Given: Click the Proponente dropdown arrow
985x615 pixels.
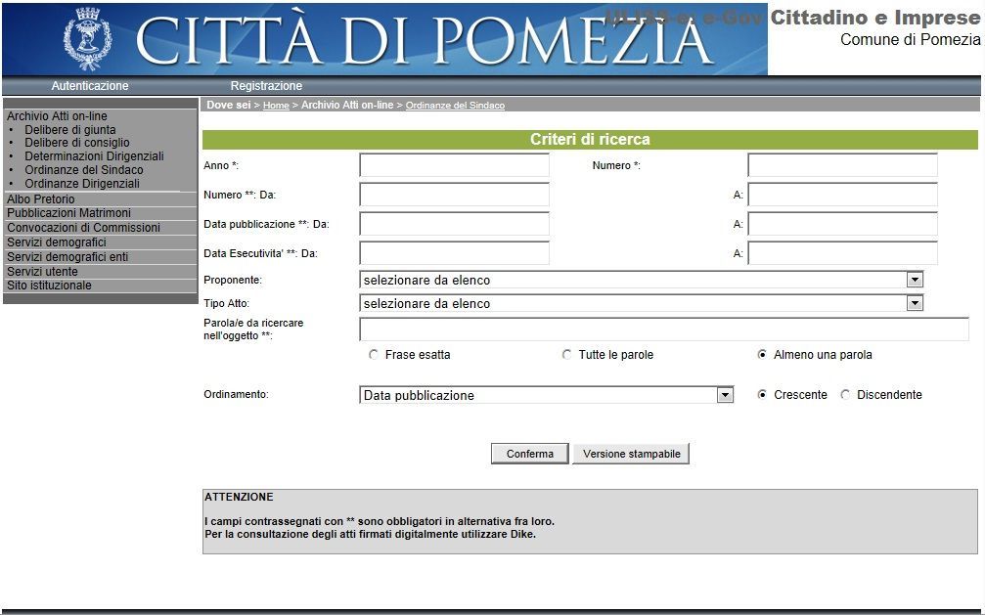Looking at the screenshot, I should (915, 281).
